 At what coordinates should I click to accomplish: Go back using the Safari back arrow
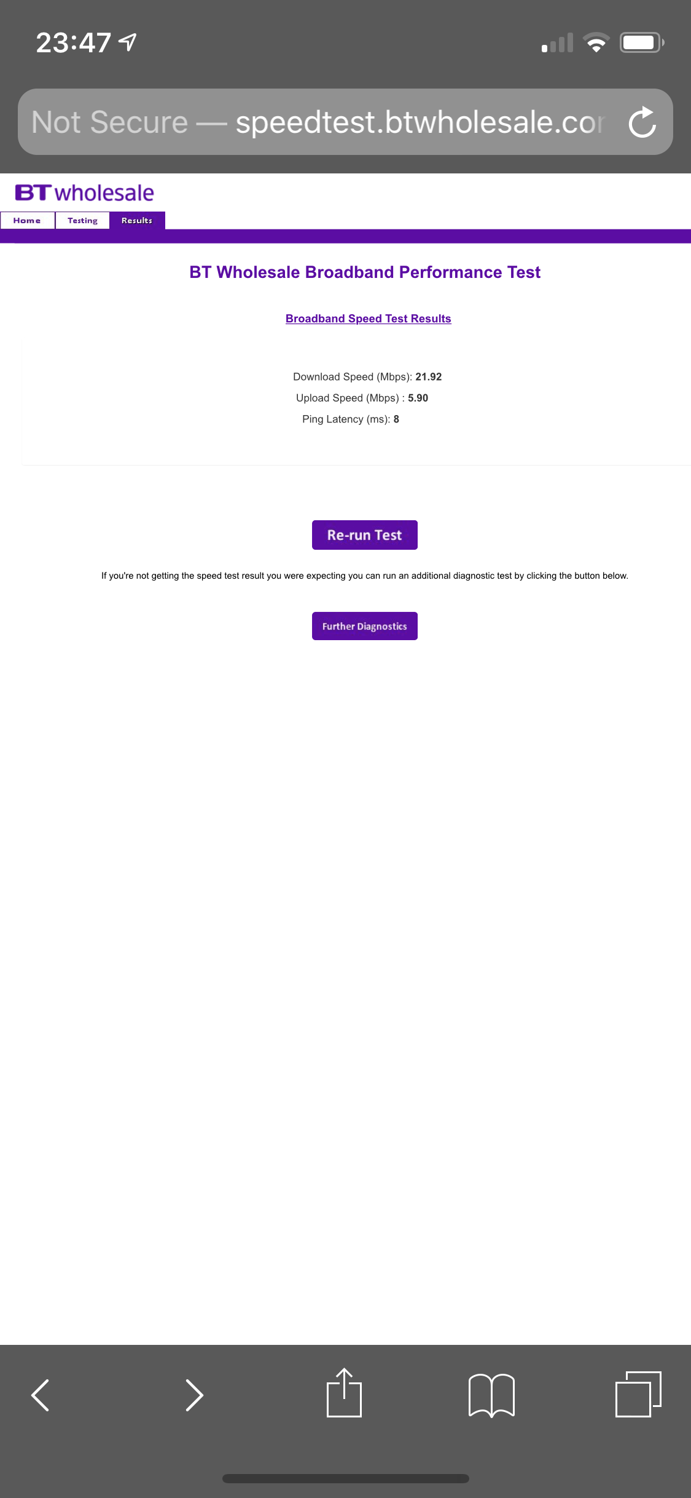coord(40,1395)
